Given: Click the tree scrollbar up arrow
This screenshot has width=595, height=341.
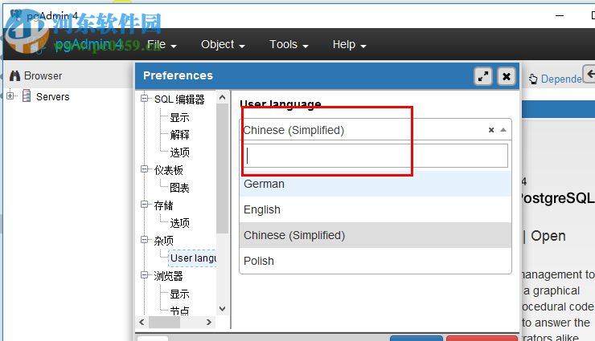Looking at the screenshot, I should [x=223, y=97].
